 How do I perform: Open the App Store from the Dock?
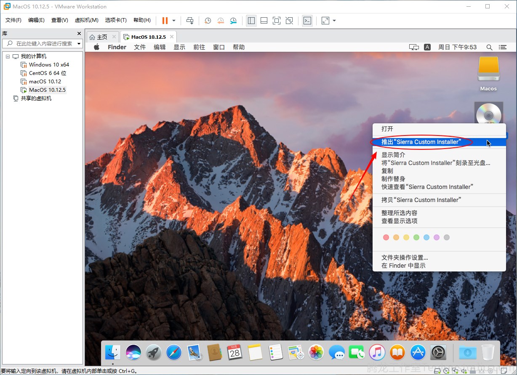coord(418,352)
